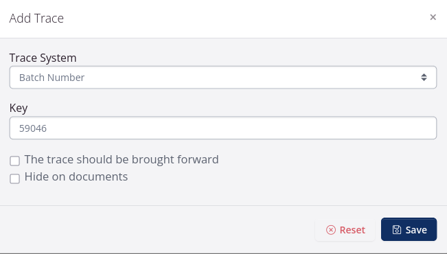Screen dimensions: 447x254
Task: Toggle via the 'Hide on documents' label text
Action: [76, 176]
